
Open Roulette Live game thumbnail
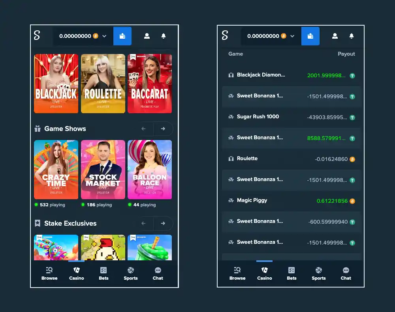pyautogui.click(x=103, y=84)
